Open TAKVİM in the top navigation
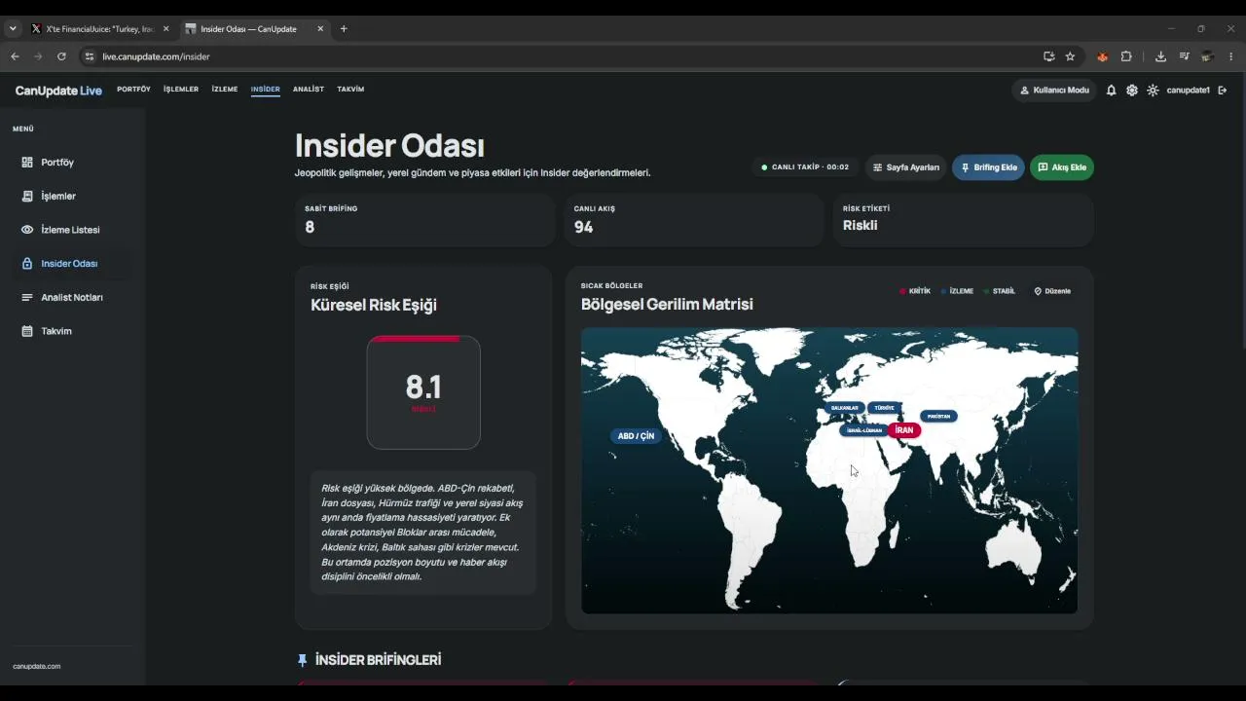 350,90
